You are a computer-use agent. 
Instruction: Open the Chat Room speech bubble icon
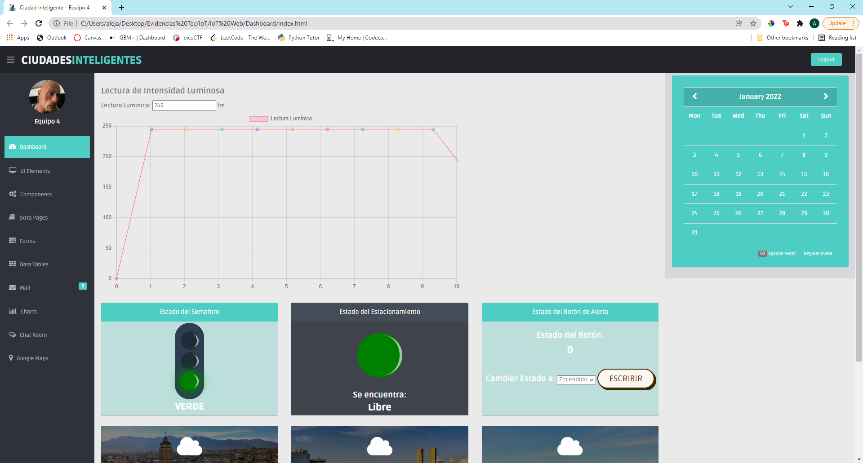tap(13, 335)
